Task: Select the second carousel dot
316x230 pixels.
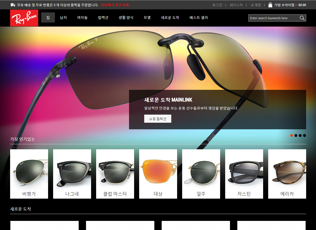Action: (296, 135)
